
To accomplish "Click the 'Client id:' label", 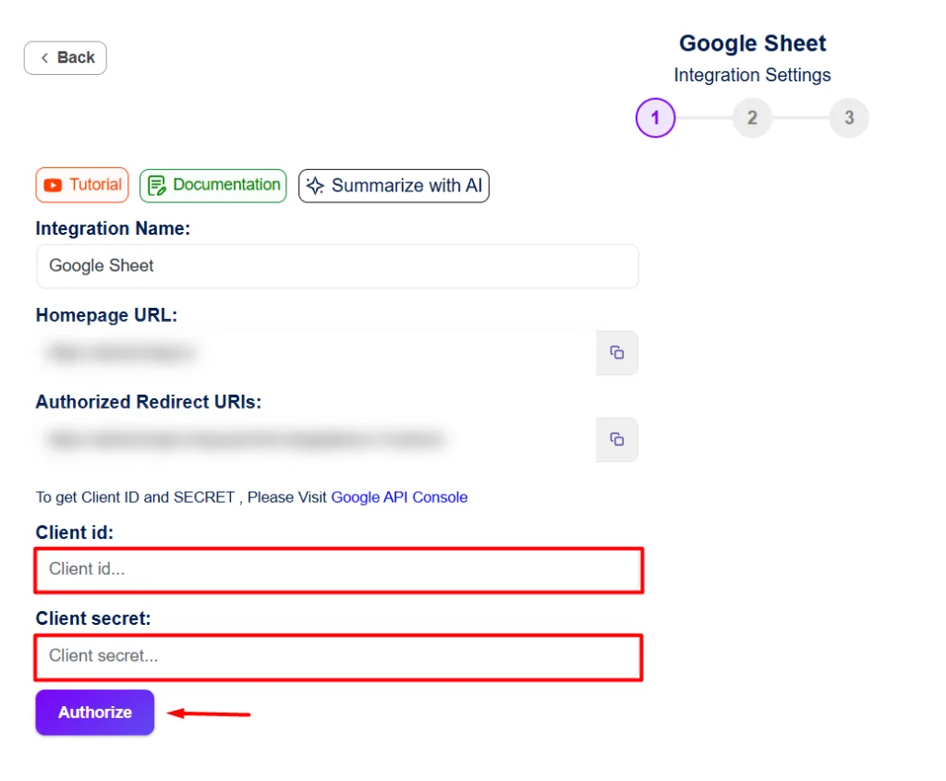I will [74, 532].
